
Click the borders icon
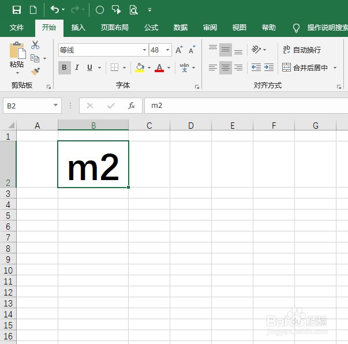tap(114, 68)
